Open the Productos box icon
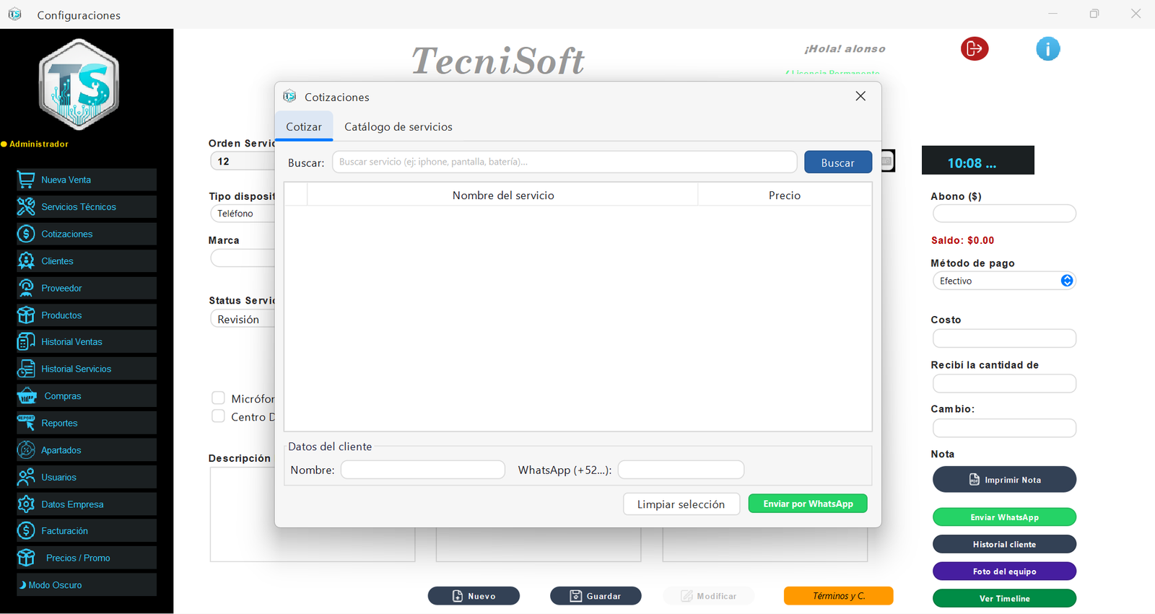This screenshot has height=614, width=1155. (26, 315)
